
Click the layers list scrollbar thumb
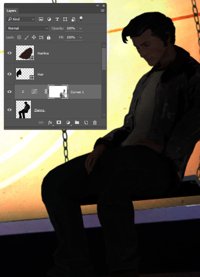tap(104, 59)
